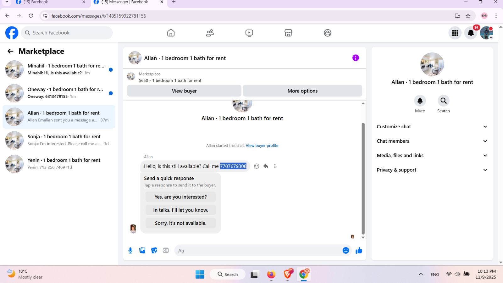The width and height of the screenshot is (503, 283).
Task: Click the highlighted phone number 7707679308
Action: pos(233,166)
